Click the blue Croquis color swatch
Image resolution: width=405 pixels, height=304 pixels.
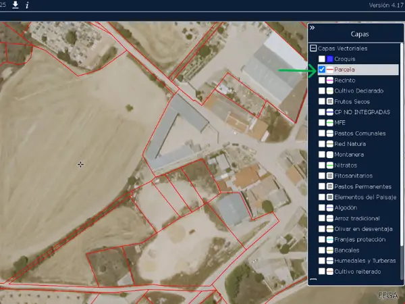point(330,59)
